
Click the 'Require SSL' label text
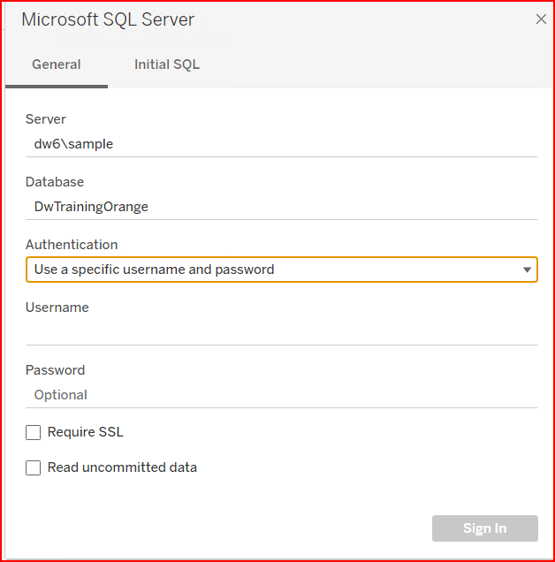(86, 432)
